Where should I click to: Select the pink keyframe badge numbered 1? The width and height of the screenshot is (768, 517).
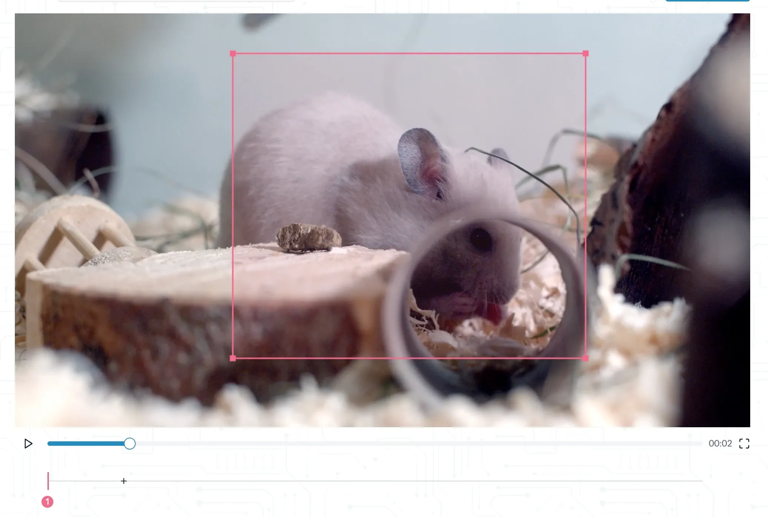click(47, 502)
